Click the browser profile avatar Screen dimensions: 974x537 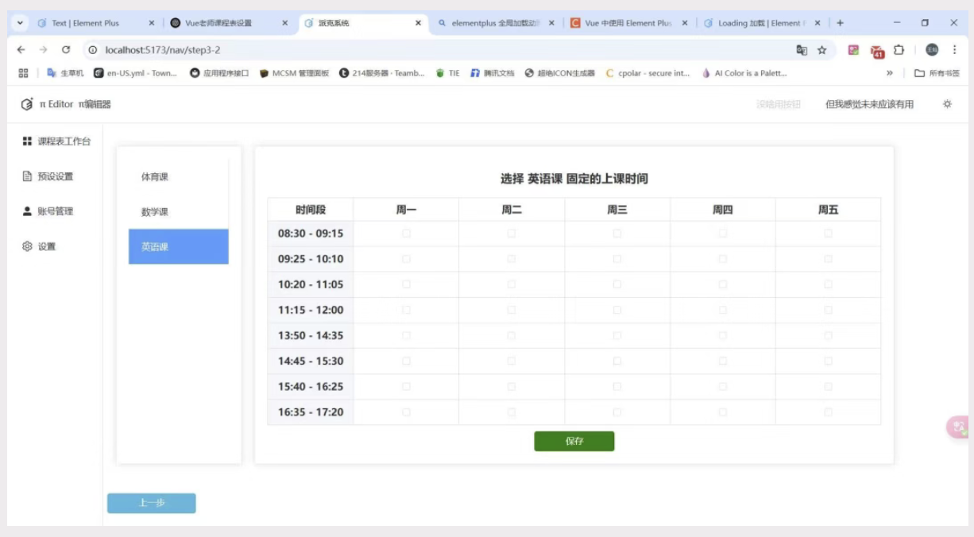pyautogui.click(x=932, y=50)
